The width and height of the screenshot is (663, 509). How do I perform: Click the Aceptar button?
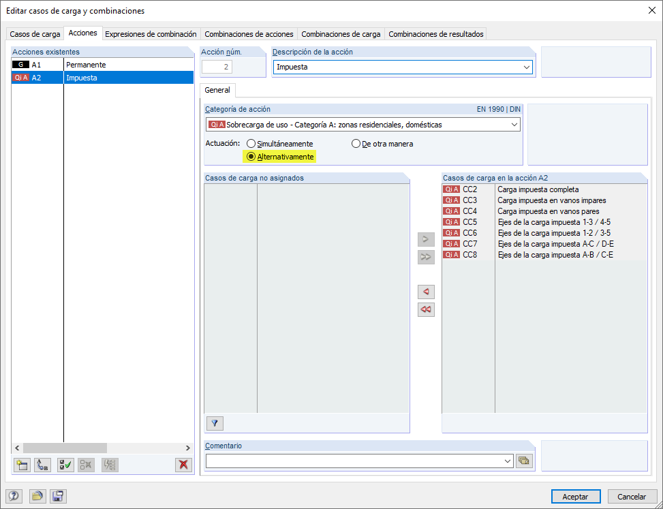coord(576,496)
